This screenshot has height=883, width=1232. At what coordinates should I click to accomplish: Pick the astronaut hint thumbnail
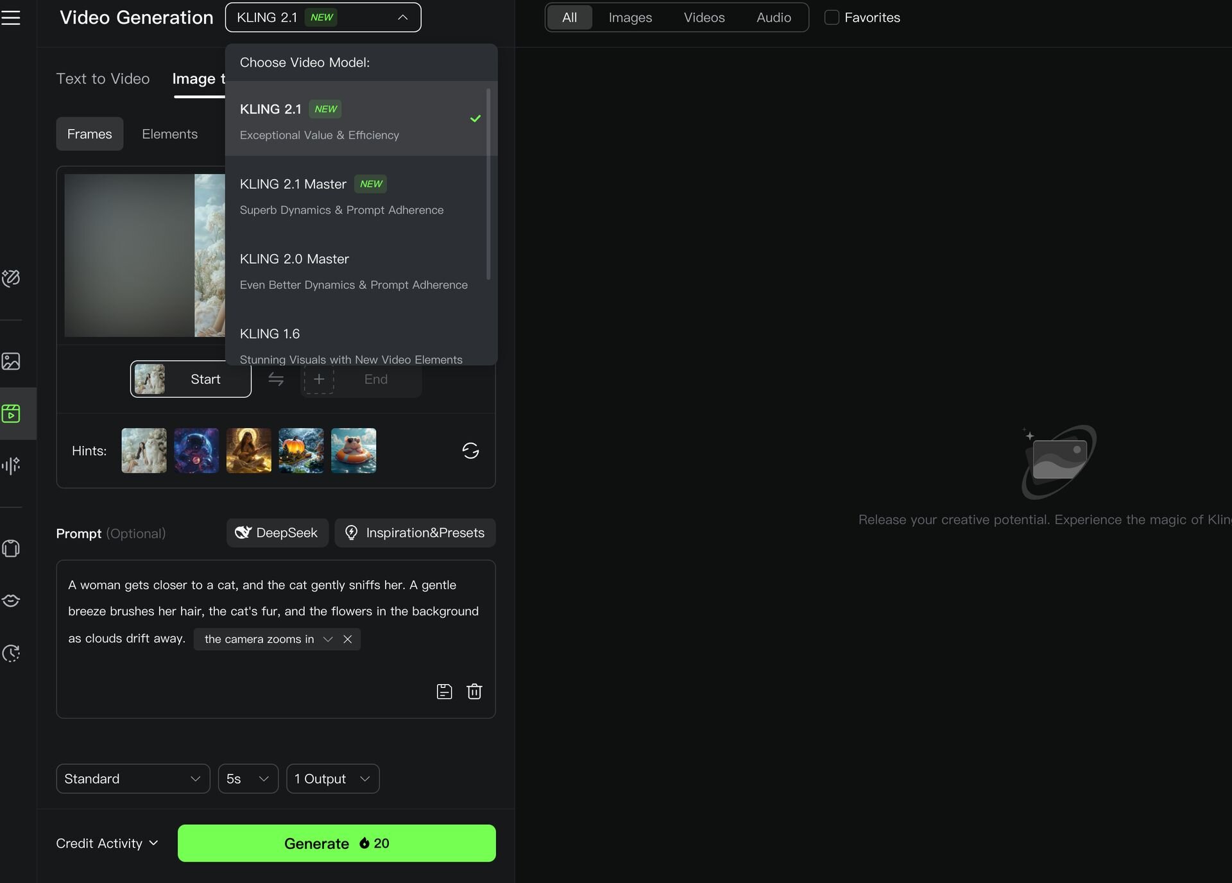click(196, 450)
